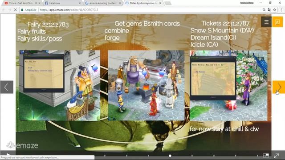Click the "Dream Island(CI)" text
Viewport: 285px width, 160px height.
[213, 37]
